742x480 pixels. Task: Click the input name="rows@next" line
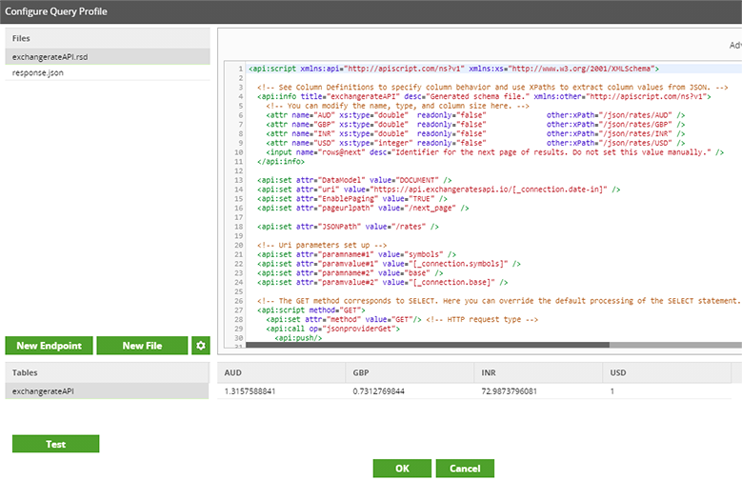494,152
